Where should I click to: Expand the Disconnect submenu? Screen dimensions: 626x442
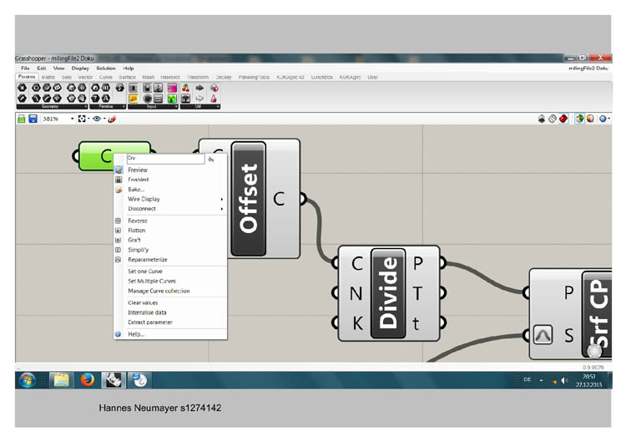[x=170, y=209]
